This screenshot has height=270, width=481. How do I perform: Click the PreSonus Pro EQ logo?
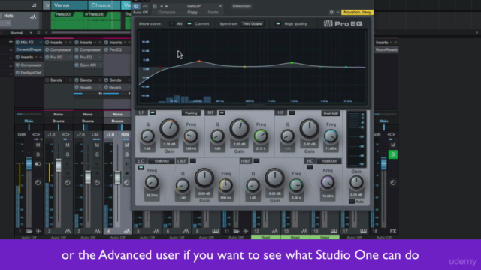coord(343,23)
